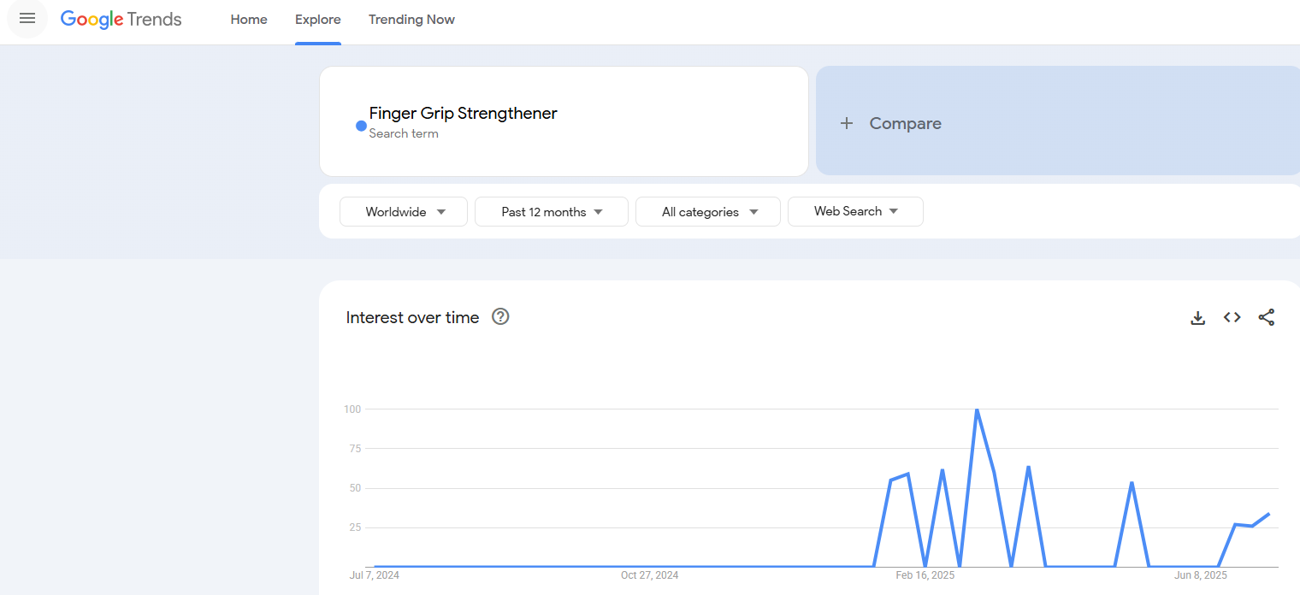Viewport: 1300px width, 595px height.
Task: Edit the Finger Grip Strengthener search term
Action: [x=463, y=114]
